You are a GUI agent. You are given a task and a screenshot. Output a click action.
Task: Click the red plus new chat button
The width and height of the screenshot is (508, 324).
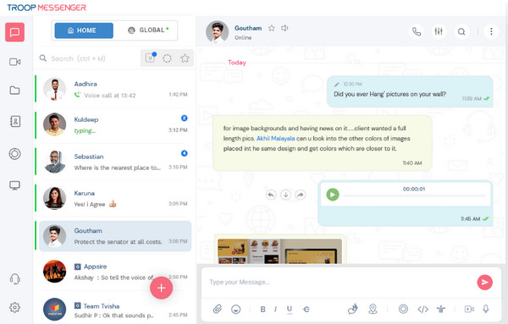(162, 288)
